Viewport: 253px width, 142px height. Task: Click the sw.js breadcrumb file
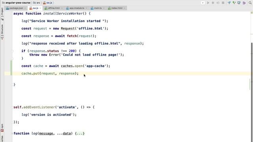coord(48,3)
